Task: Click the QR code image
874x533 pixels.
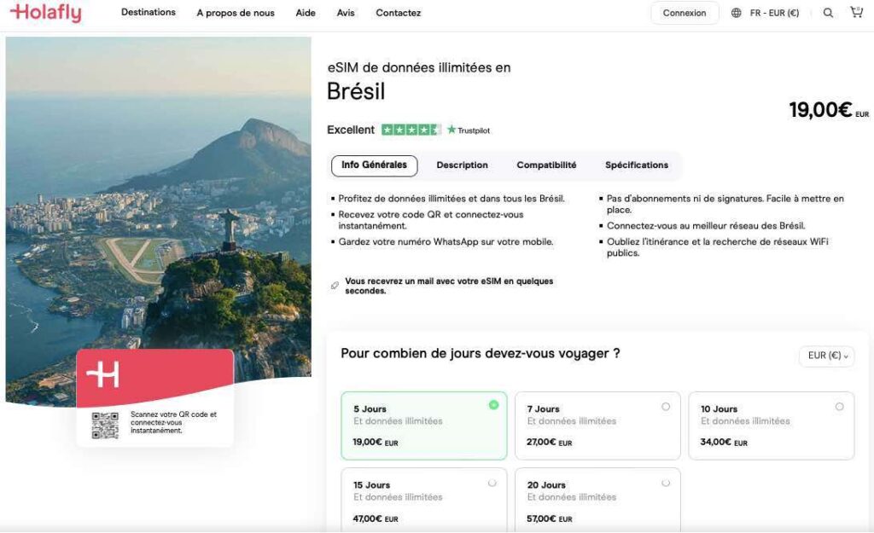Action: click(x=105, y=425)
